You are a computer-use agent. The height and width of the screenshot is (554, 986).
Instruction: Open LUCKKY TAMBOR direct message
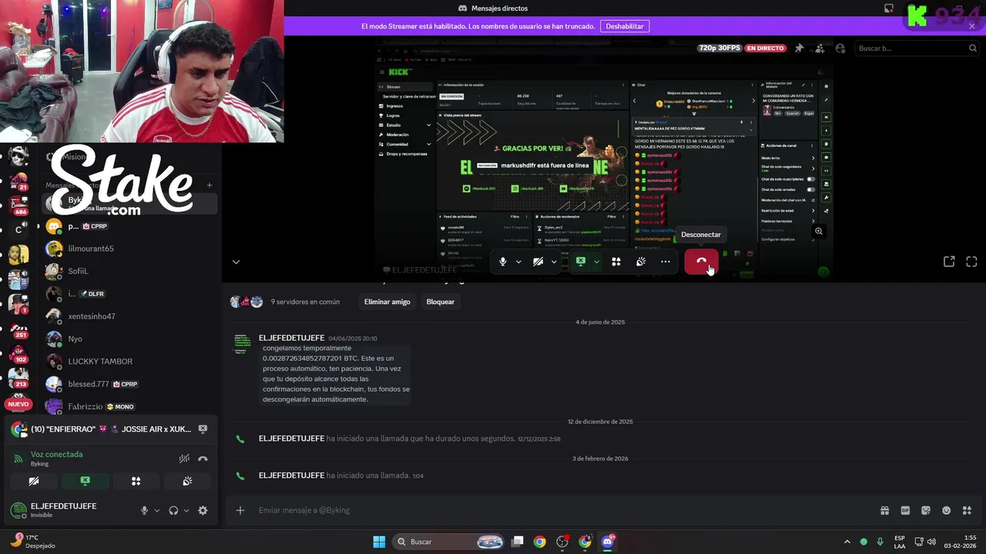click(131, 362)
